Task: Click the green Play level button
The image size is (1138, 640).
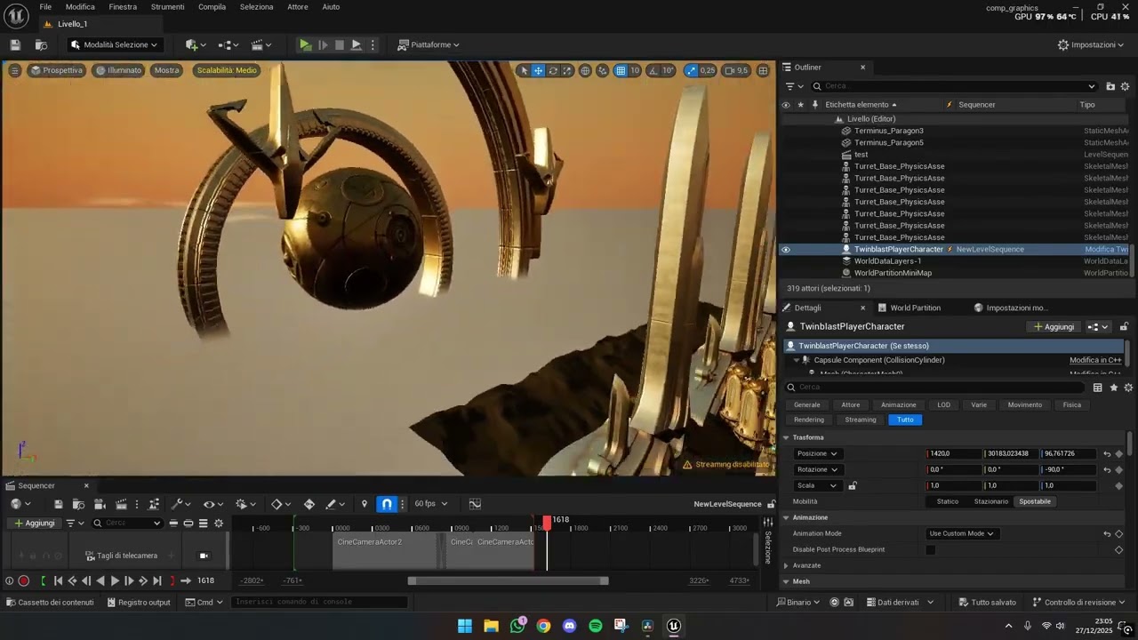Action: [305, 44]
